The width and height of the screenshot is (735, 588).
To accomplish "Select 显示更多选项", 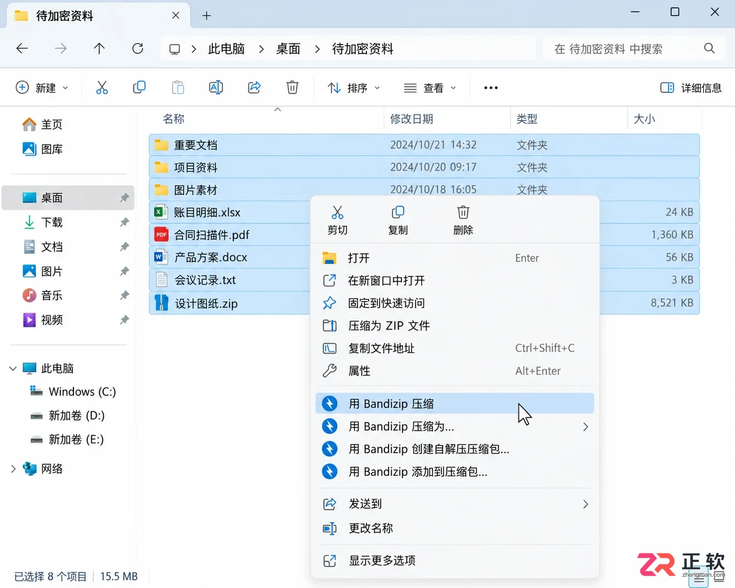I will [x=455, y=560].
